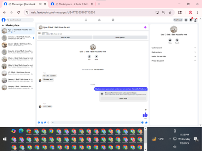
Task: Click Kyra profile thumbnail in right panel
Action: (x=174, y=29)
